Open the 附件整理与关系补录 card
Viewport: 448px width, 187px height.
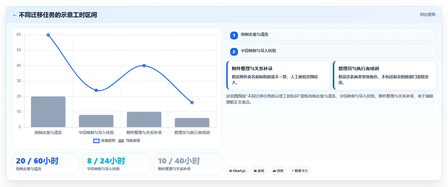(278, 75)
